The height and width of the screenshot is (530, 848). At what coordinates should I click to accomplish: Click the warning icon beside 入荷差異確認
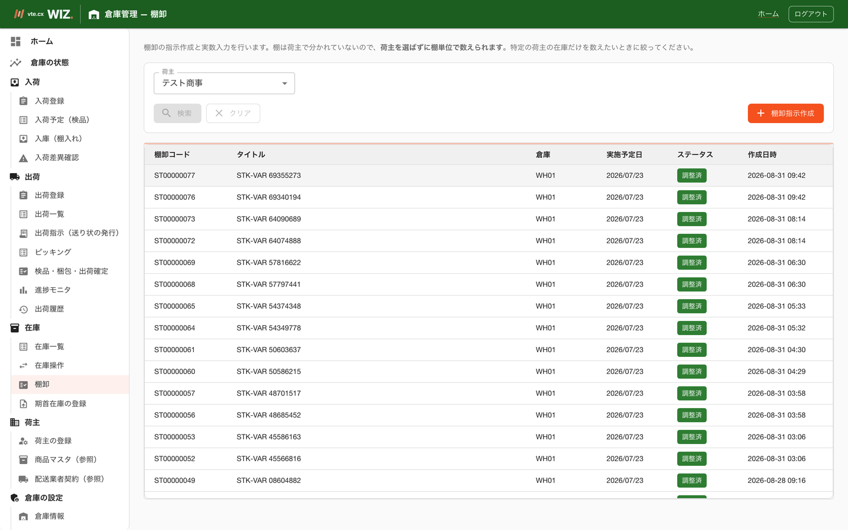coord(24,158)
